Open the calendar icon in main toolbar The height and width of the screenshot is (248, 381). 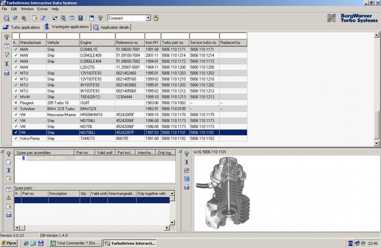[x=72, y=18]
